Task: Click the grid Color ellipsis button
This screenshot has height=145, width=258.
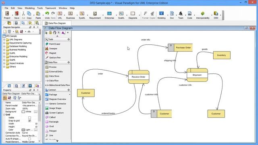Action: [x=35, y=130]
